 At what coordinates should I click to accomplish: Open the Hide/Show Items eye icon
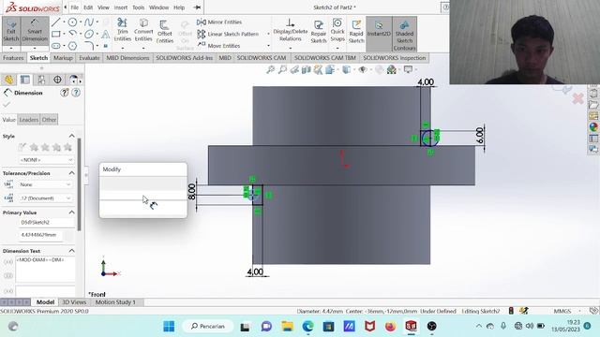click(x=363, y=69)
